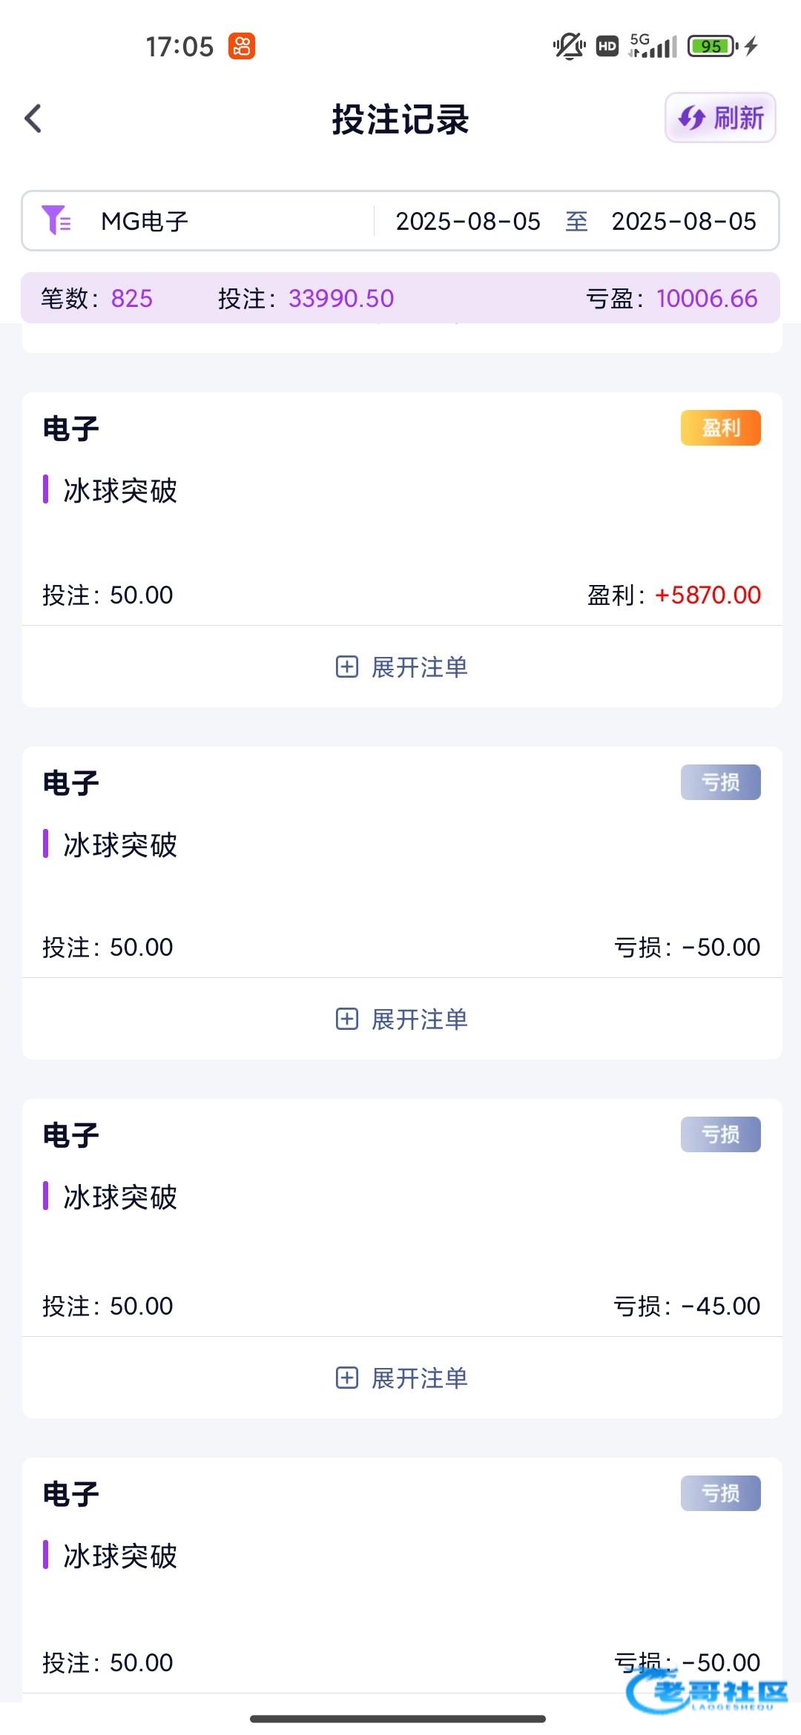The image size is (801, 1735).
Task: Tap the bottom home gesture bar
Action: [398, 1719]
